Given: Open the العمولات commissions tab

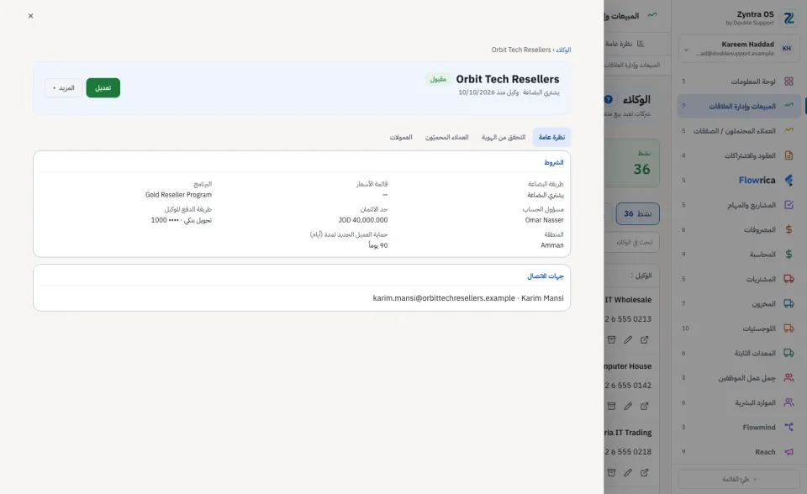Looking at the screenshot, I should click(x=401, y=138).
